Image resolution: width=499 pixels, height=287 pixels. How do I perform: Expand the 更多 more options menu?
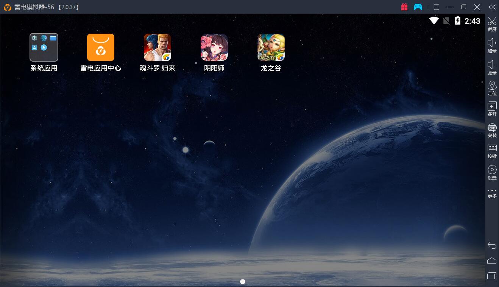(x=492, y=193)
